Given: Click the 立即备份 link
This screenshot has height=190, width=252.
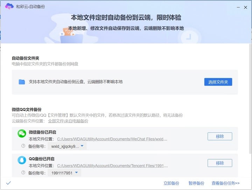Looking at the screenshot, I should coord(171,183).
